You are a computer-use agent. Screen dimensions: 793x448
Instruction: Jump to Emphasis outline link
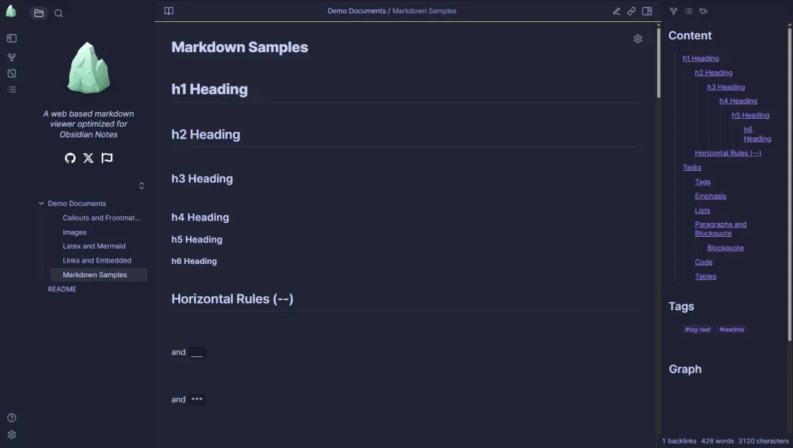710,196
